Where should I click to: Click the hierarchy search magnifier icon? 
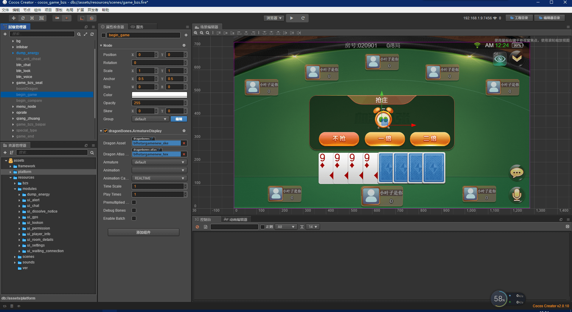[x=79, y=34]
